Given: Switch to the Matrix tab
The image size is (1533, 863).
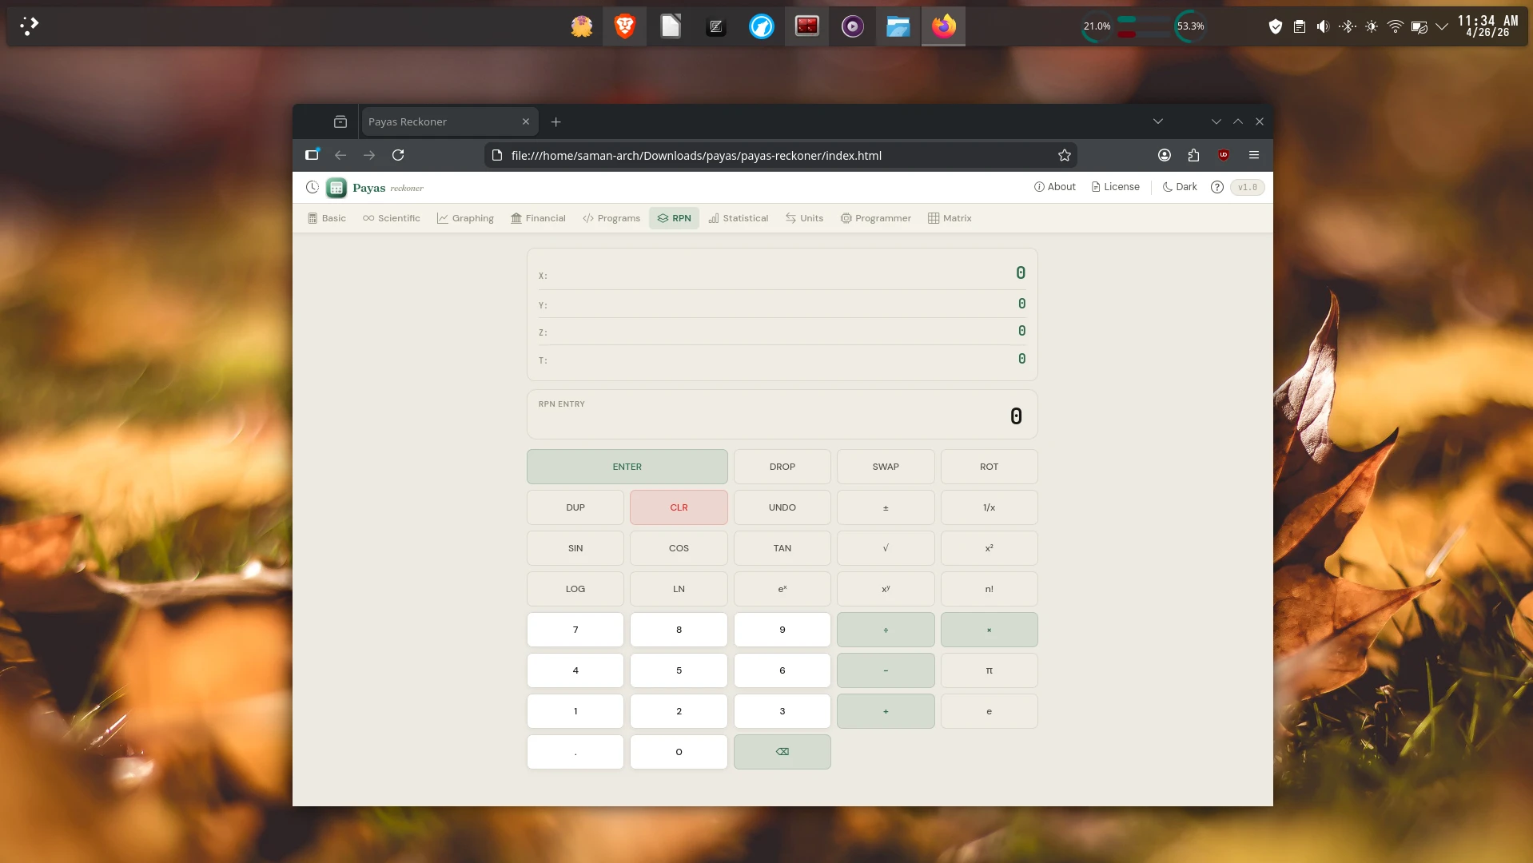Looking at the screenshot, I should (949, 218).
